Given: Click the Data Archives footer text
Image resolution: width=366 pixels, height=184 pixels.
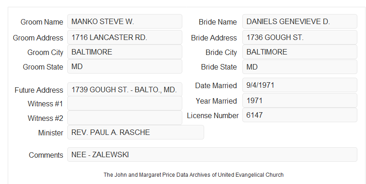Looking at the screenshot, I should [194, 175].
